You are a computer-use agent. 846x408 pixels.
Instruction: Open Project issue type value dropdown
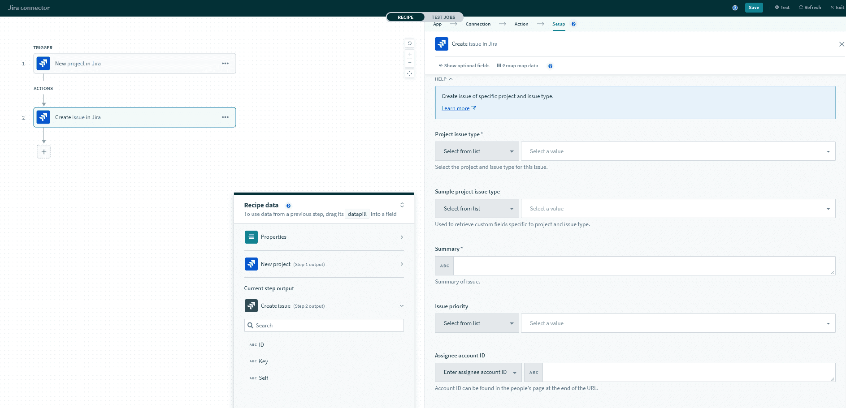tap(677, 151)
